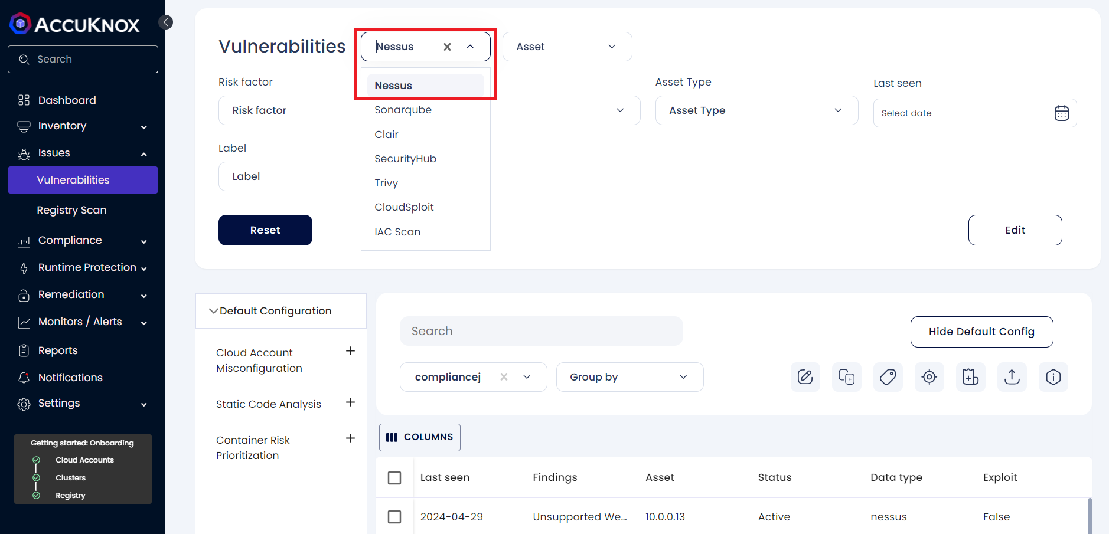Click the findings Search input

(x=542, y=331)
